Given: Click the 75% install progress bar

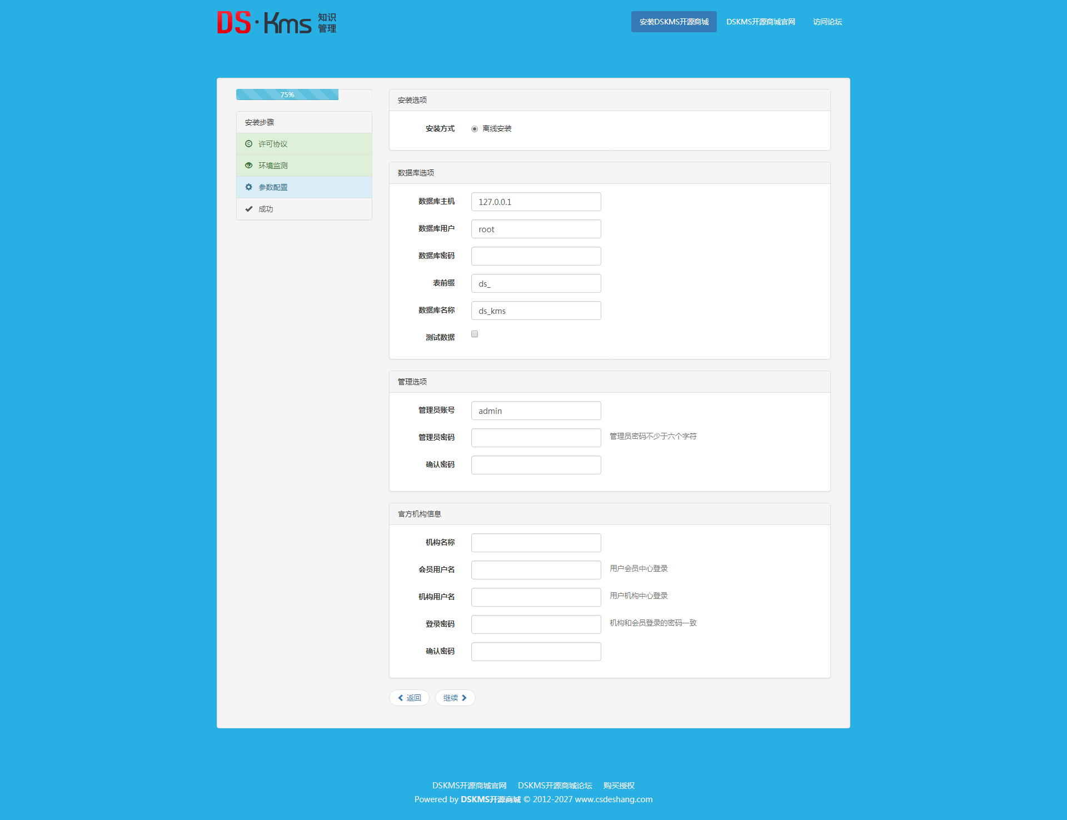Looking at the screenshot, I should point(304,94).
